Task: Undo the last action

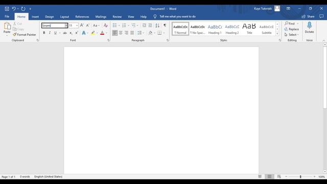Action: pyautogui.click(x=14, y=9)
